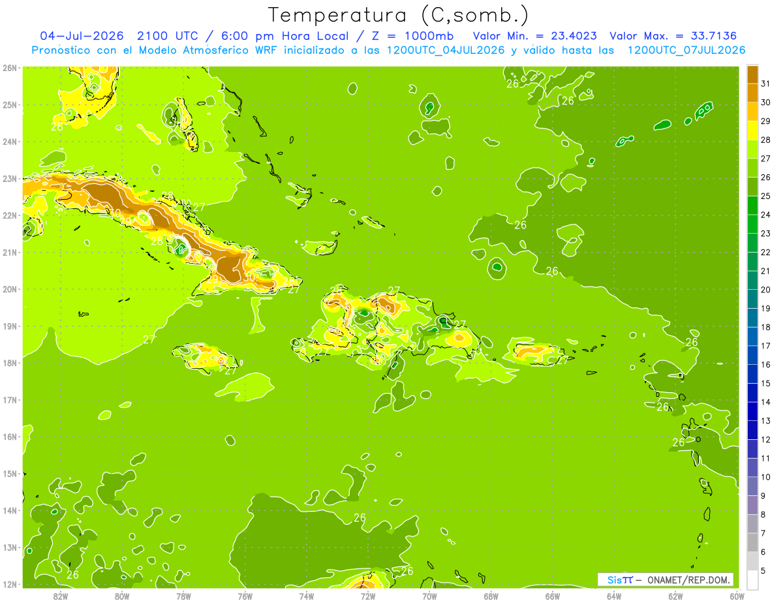Click the 22N latitude axis label

(10, 215)
